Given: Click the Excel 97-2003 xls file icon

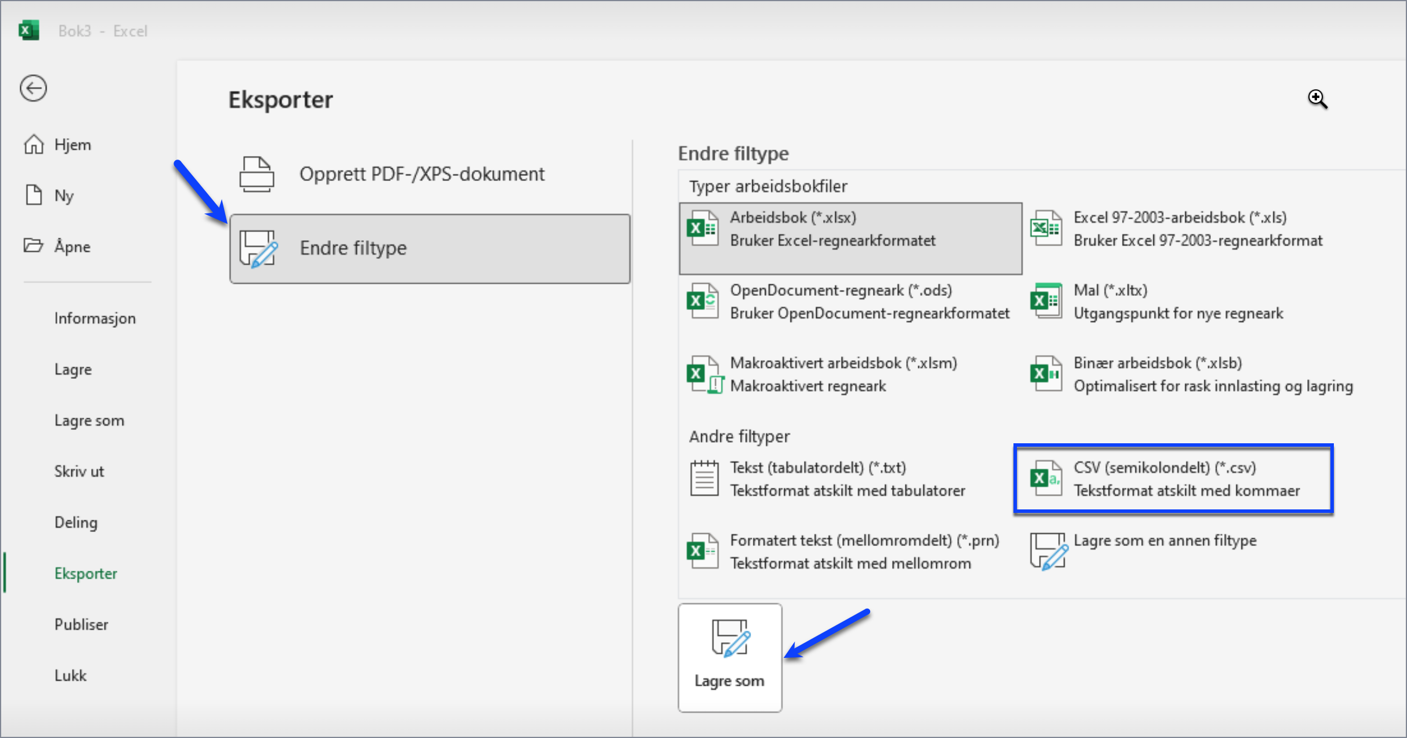Looking at the screenshot, I should coord(1046,229).
